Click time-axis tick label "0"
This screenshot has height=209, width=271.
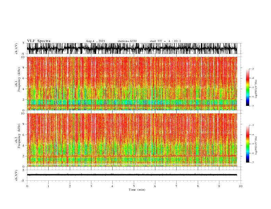[x=27, y=186]
